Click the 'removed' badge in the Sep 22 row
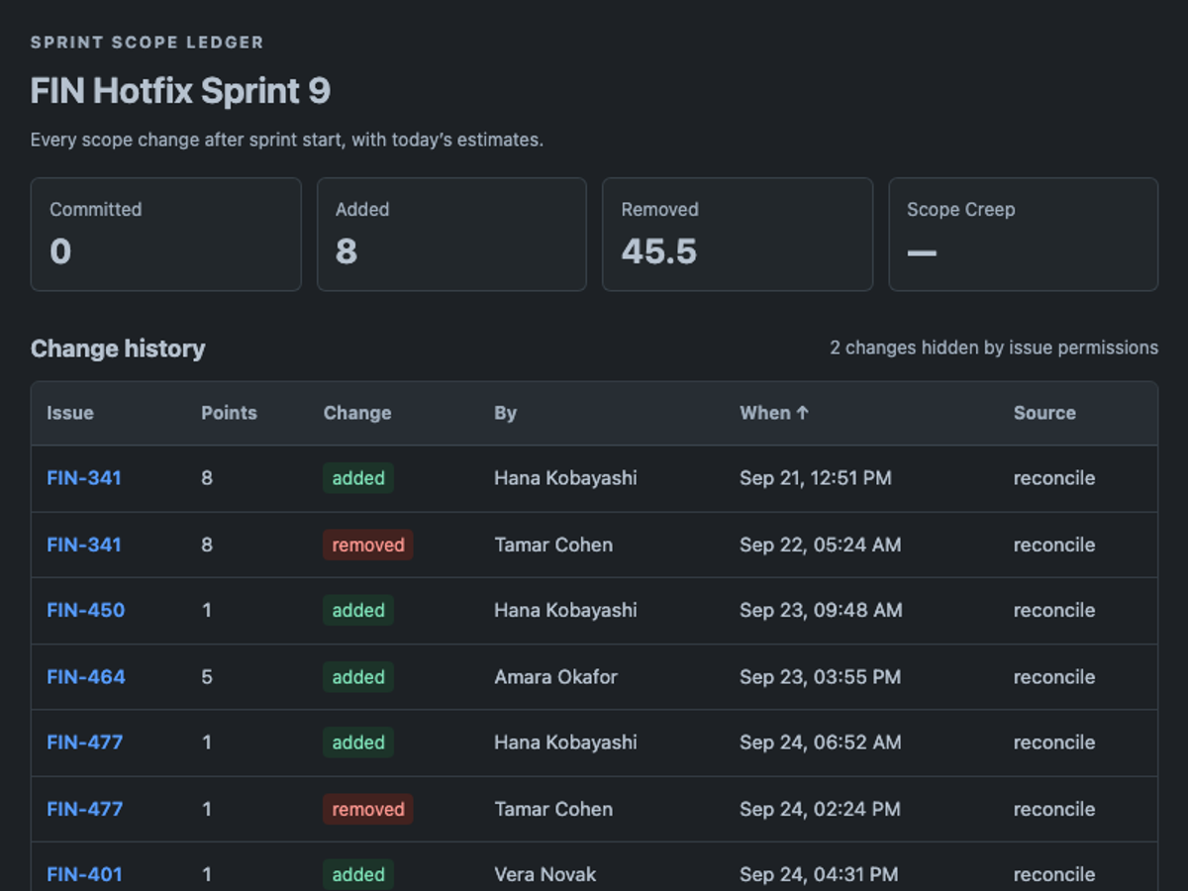 tap(368, 544)
